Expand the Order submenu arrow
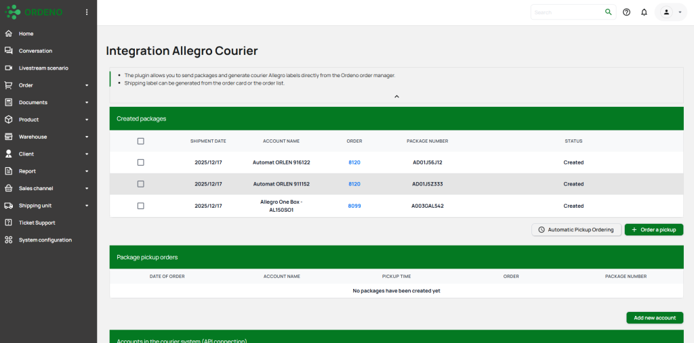The height and width of the screenshot is (343, 694). coord(87,85)
